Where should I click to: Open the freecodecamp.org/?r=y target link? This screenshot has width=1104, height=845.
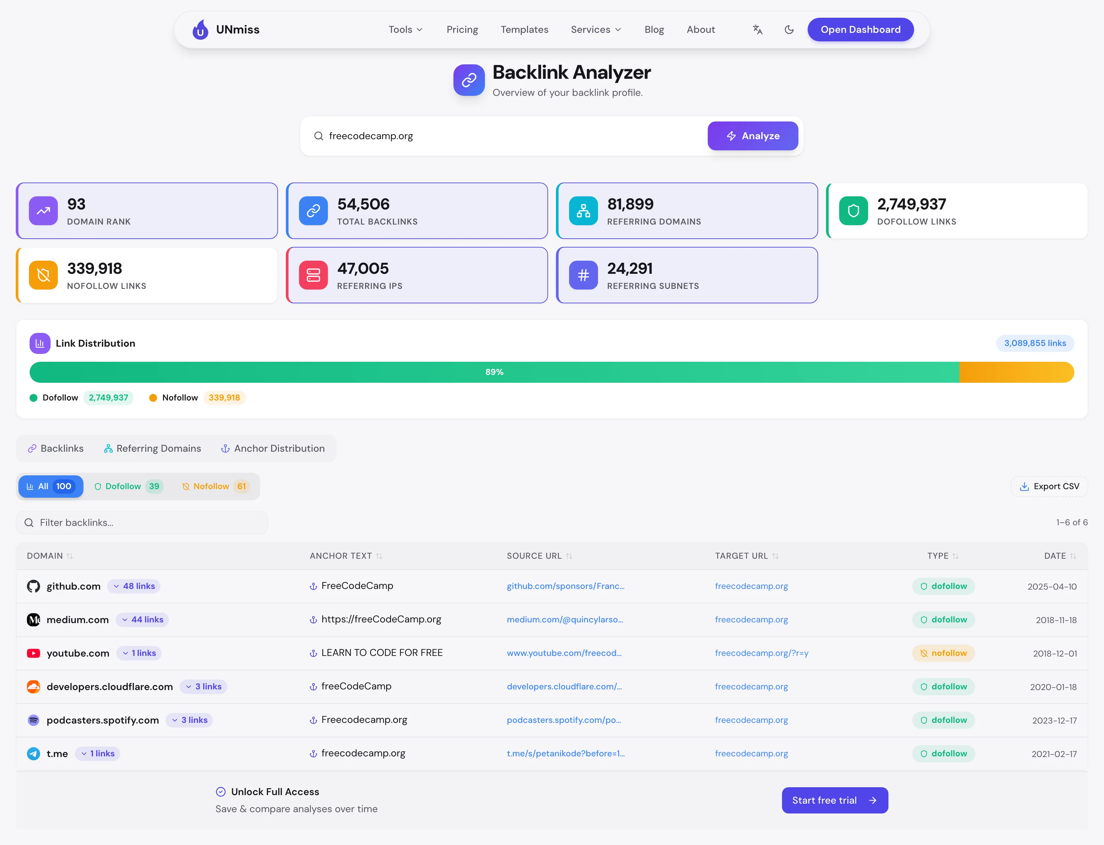761,653
